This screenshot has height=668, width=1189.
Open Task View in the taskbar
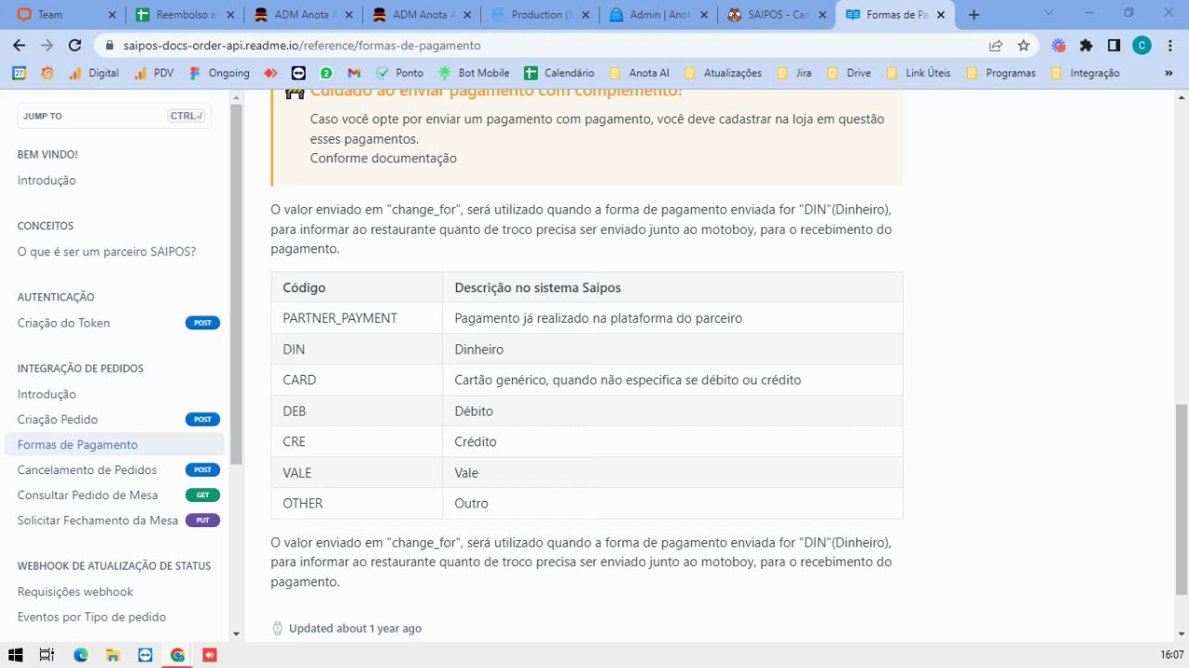pyautogui.click(x=46, y=655)
